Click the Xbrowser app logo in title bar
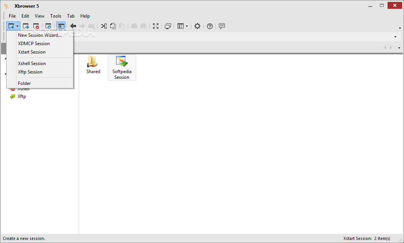404x243 pixels. click(x=7, y=6)
